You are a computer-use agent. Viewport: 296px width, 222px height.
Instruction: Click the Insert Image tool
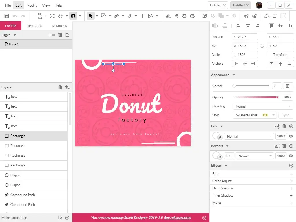[151, 16]
